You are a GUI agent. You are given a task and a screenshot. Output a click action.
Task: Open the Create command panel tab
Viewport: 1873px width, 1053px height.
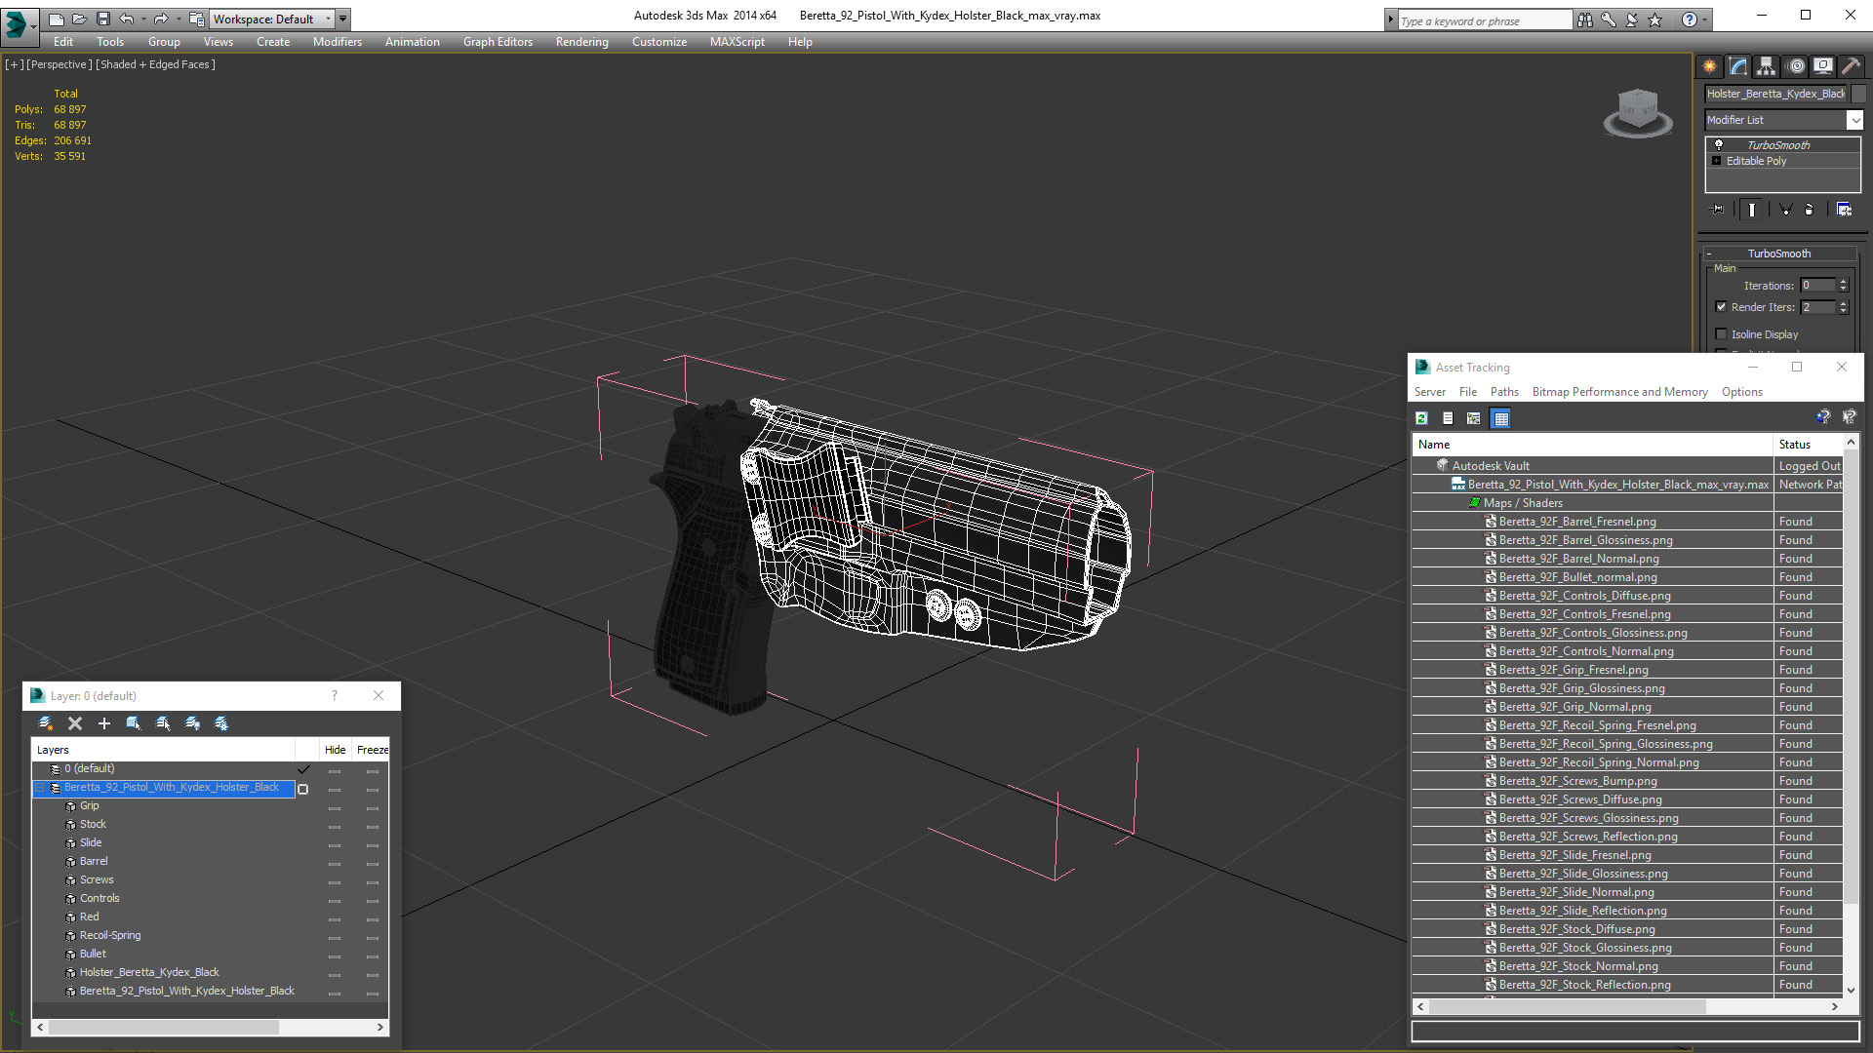click(x=1710, y=66)
